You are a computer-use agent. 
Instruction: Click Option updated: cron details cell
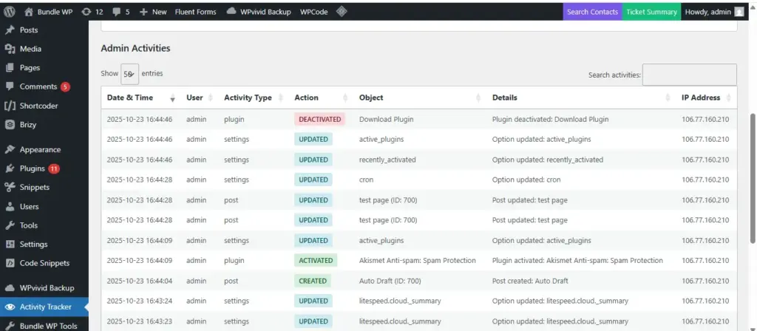pos(526,180)
